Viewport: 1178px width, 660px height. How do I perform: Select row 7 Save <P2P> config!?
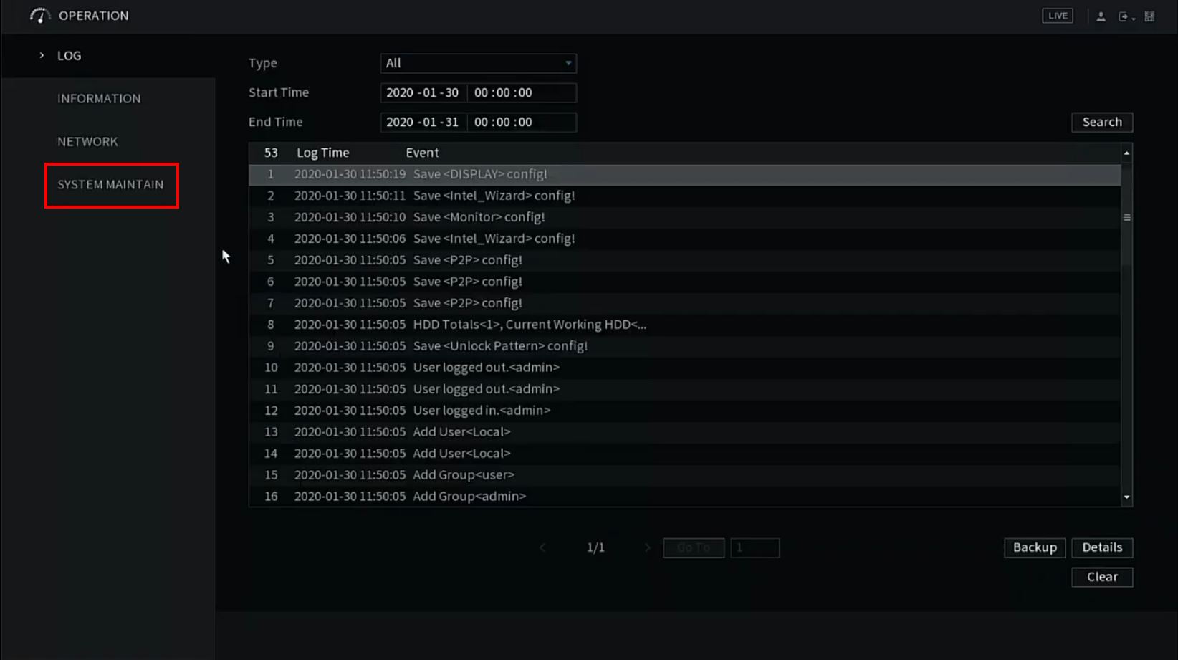pyautogui.click(x=684, y=303)
